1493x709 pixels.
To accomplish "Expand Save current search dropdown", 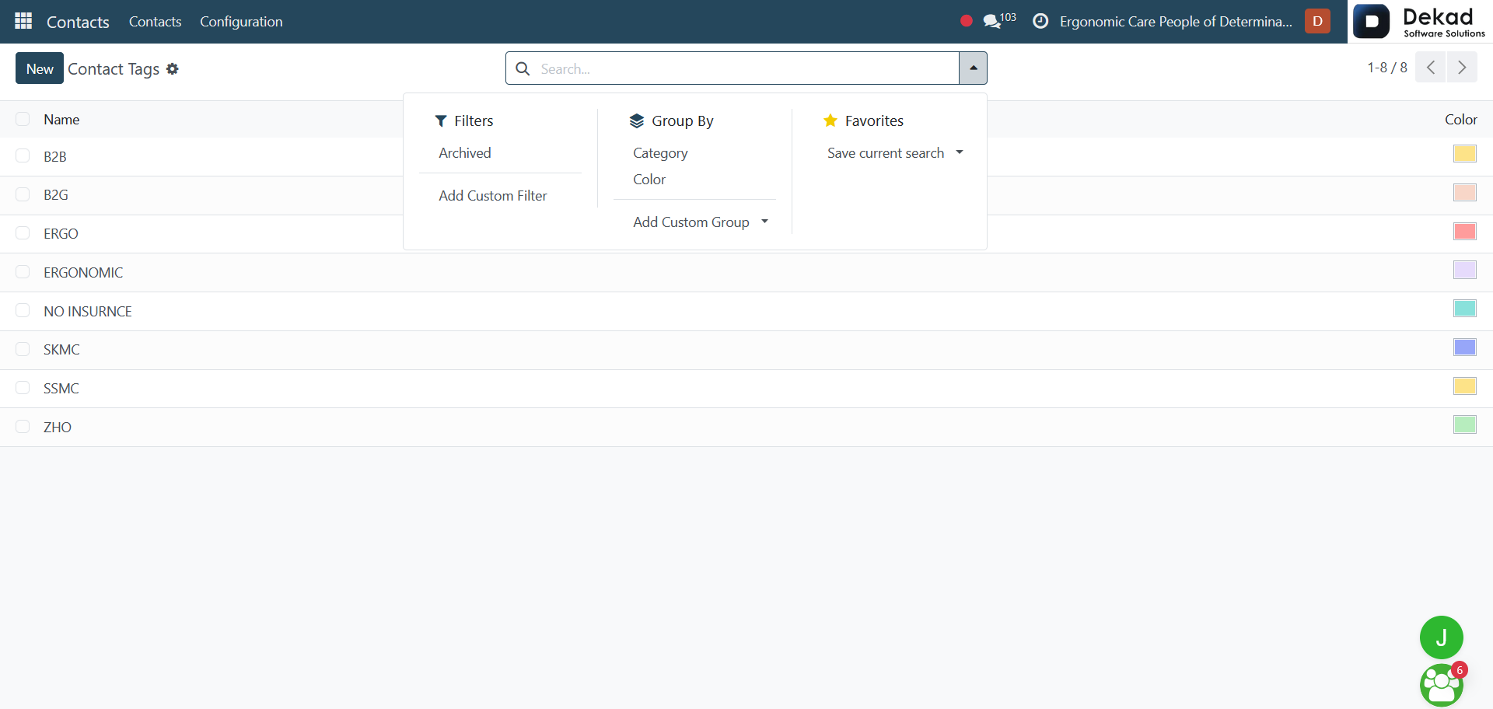I will tap(895, 153).
